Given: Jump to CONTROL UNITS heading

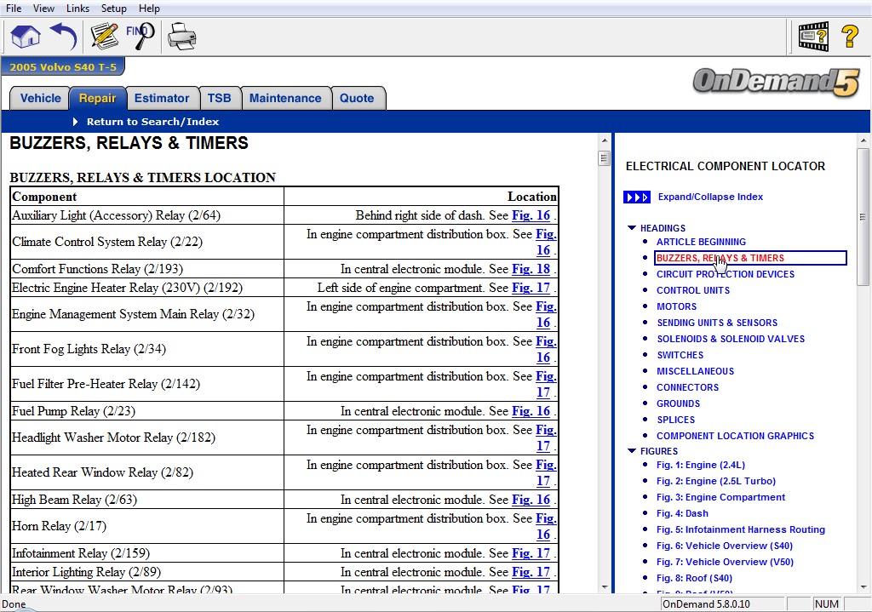Looking at the screenshot, I should (693, 290).
